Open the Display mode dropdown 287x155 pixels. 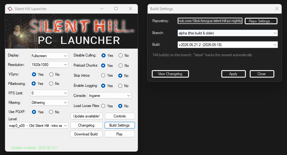click(x=49, y=56)
